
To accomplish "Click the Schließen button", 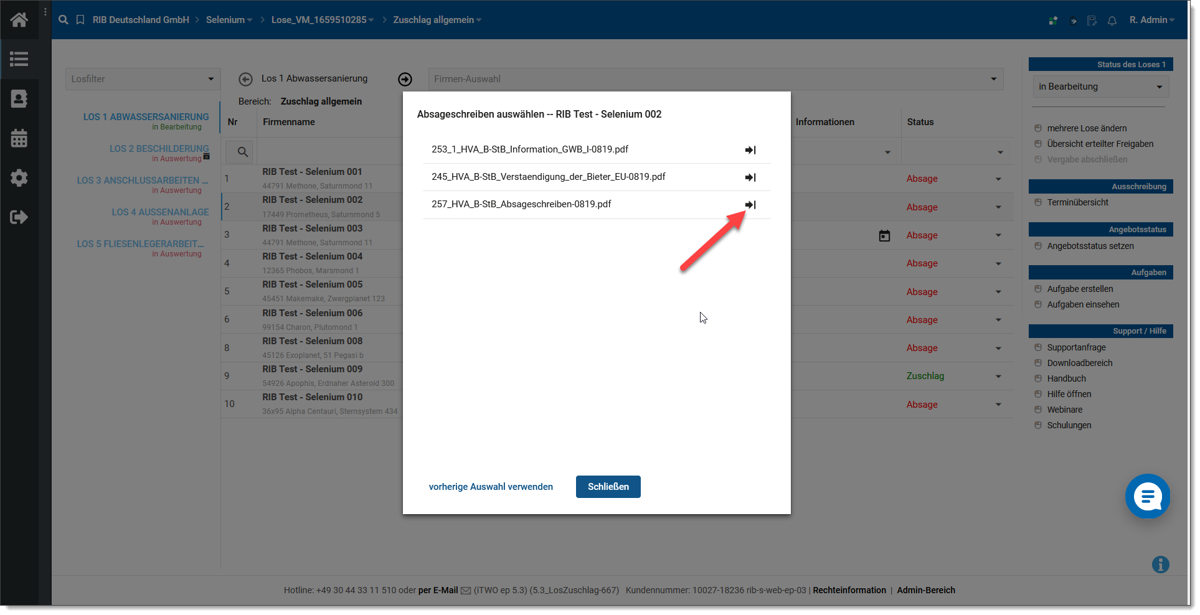I will pos(608,487).
